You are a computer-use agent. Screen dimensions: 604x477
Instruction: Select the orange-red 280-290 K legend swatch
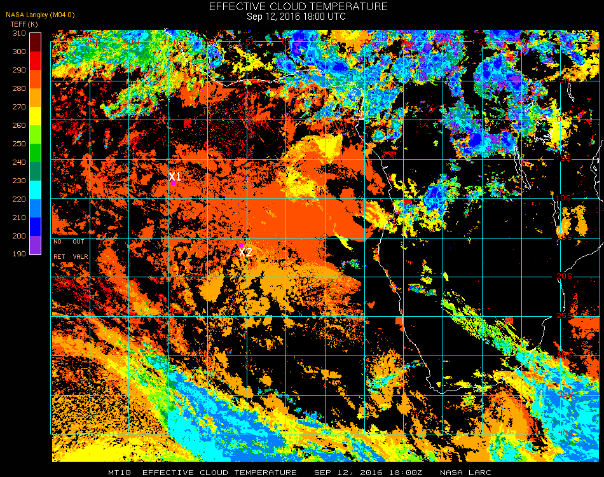[x=35, y=79]
